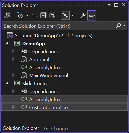Open Properties with the wrench icon
Viewport: 129px width, 133px height.
click(x=83, y=15)
